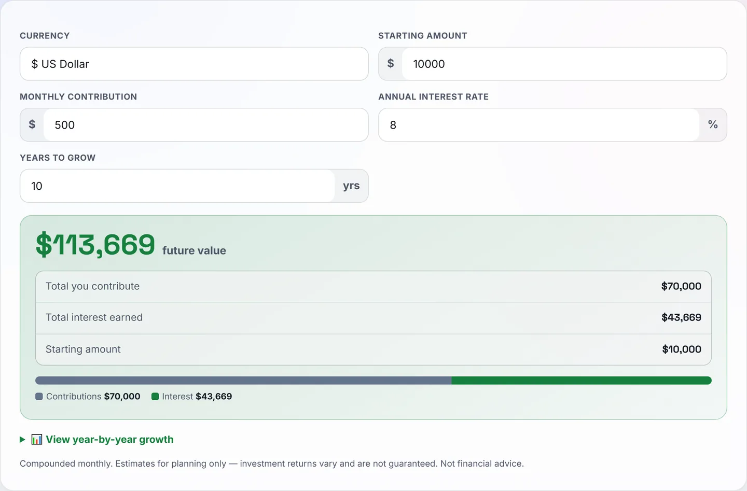Click the CURRENCY field label

45,36
